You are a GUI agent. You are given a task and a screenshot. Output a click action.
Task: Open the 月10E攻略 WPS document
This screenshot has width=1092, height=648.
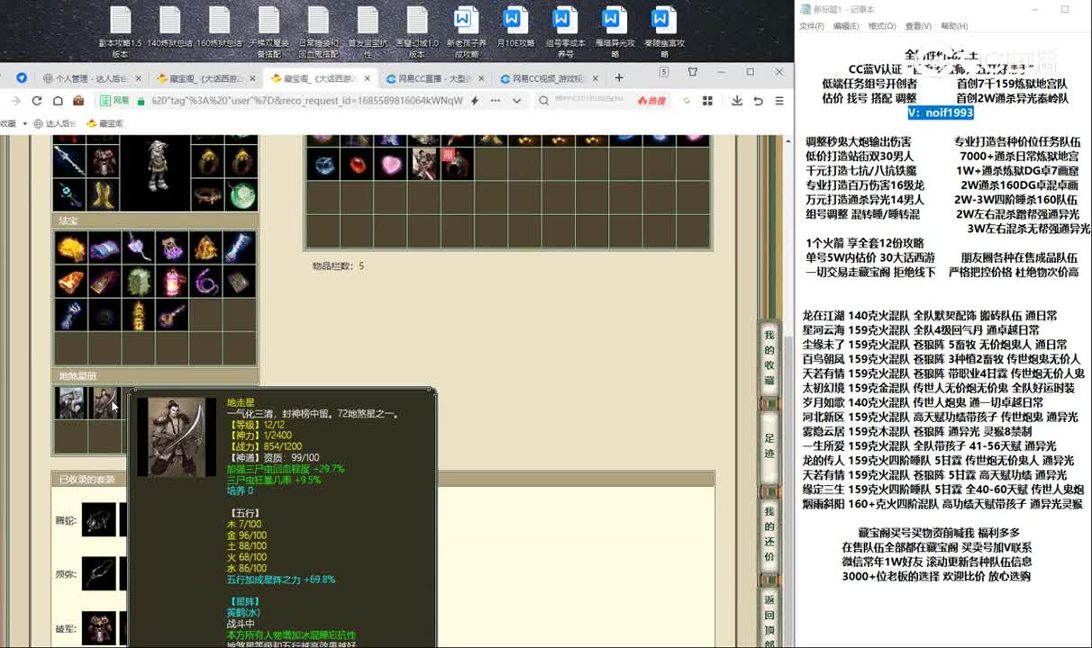coord(515,28)
